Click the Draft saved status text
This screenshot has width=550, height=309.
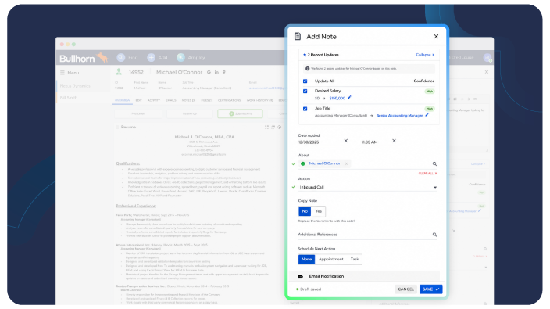[310, 289]
